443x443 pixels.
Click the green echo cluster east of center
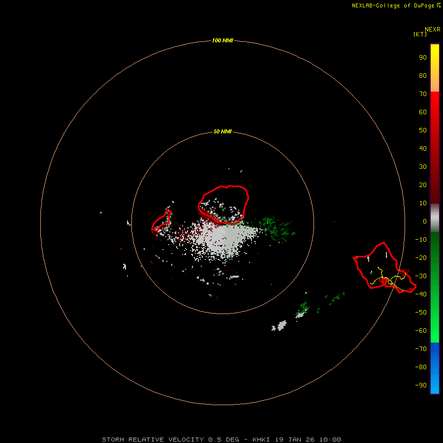(276, 229)
